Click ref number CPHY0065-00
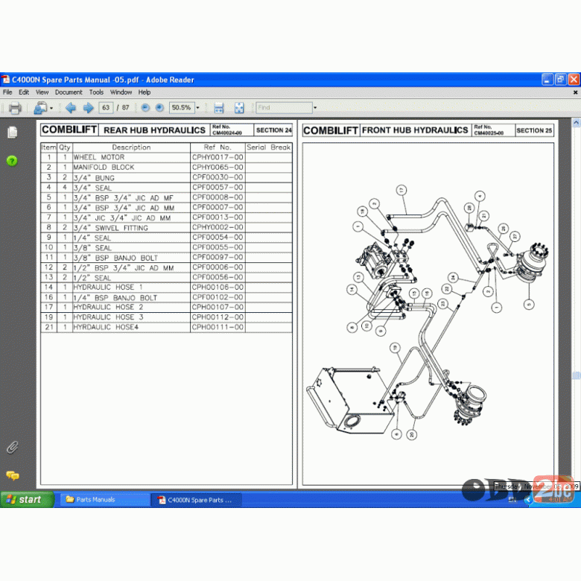 coord(218,167)
